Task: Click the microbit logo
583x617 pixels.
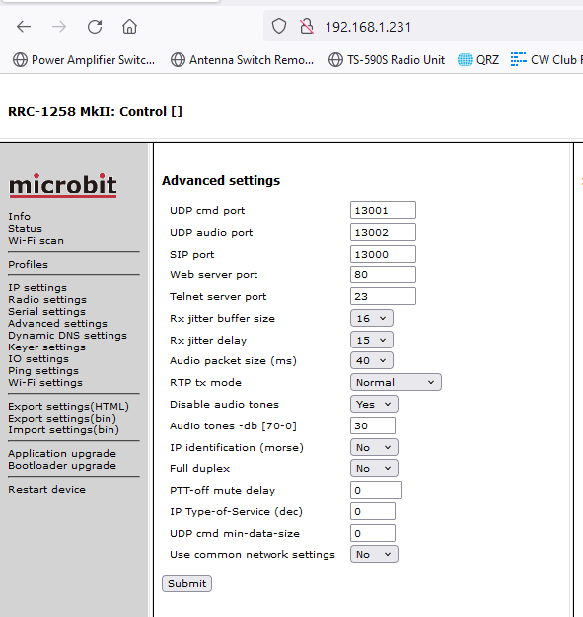Action: 63,186
